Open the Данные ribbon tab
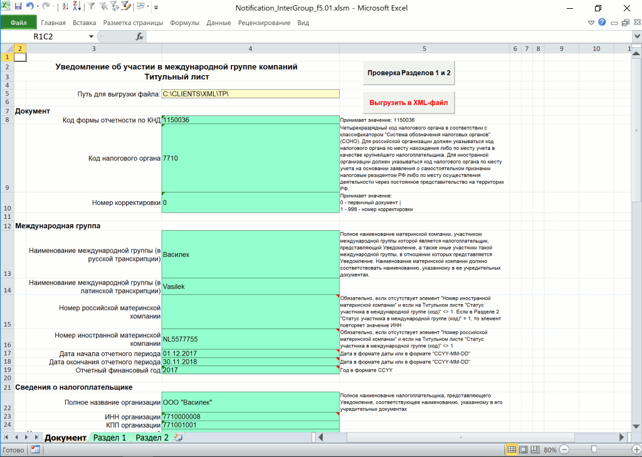The width and height of the screenshot is (642, 457). (x=219, y=23)
